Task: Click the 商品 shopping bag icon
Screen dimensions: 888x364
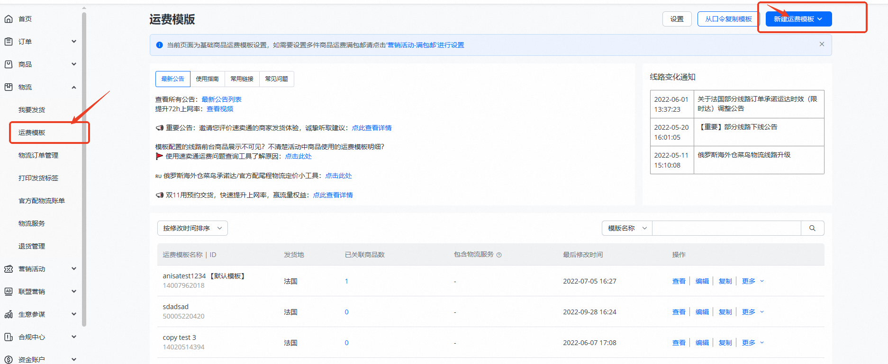Action: tap(9, 64)
